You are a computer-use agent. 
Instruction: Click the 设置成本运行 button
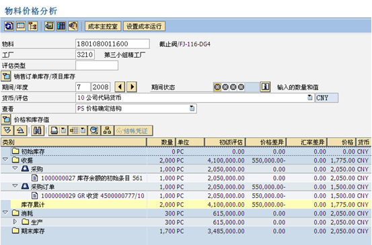[144, 26]
